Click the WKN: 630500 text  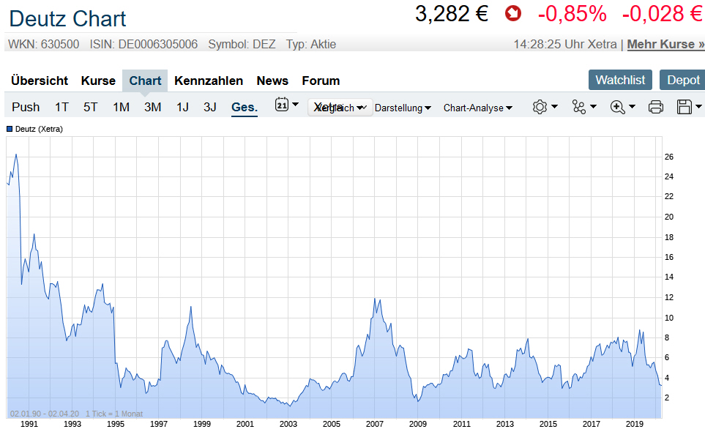click(x=44, y=44)
